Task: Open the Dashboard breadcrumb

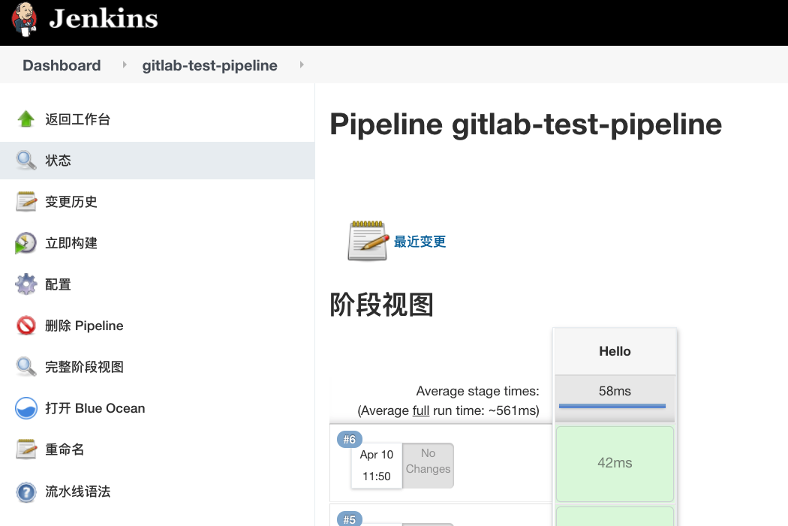Action: [x=62, y=65]
